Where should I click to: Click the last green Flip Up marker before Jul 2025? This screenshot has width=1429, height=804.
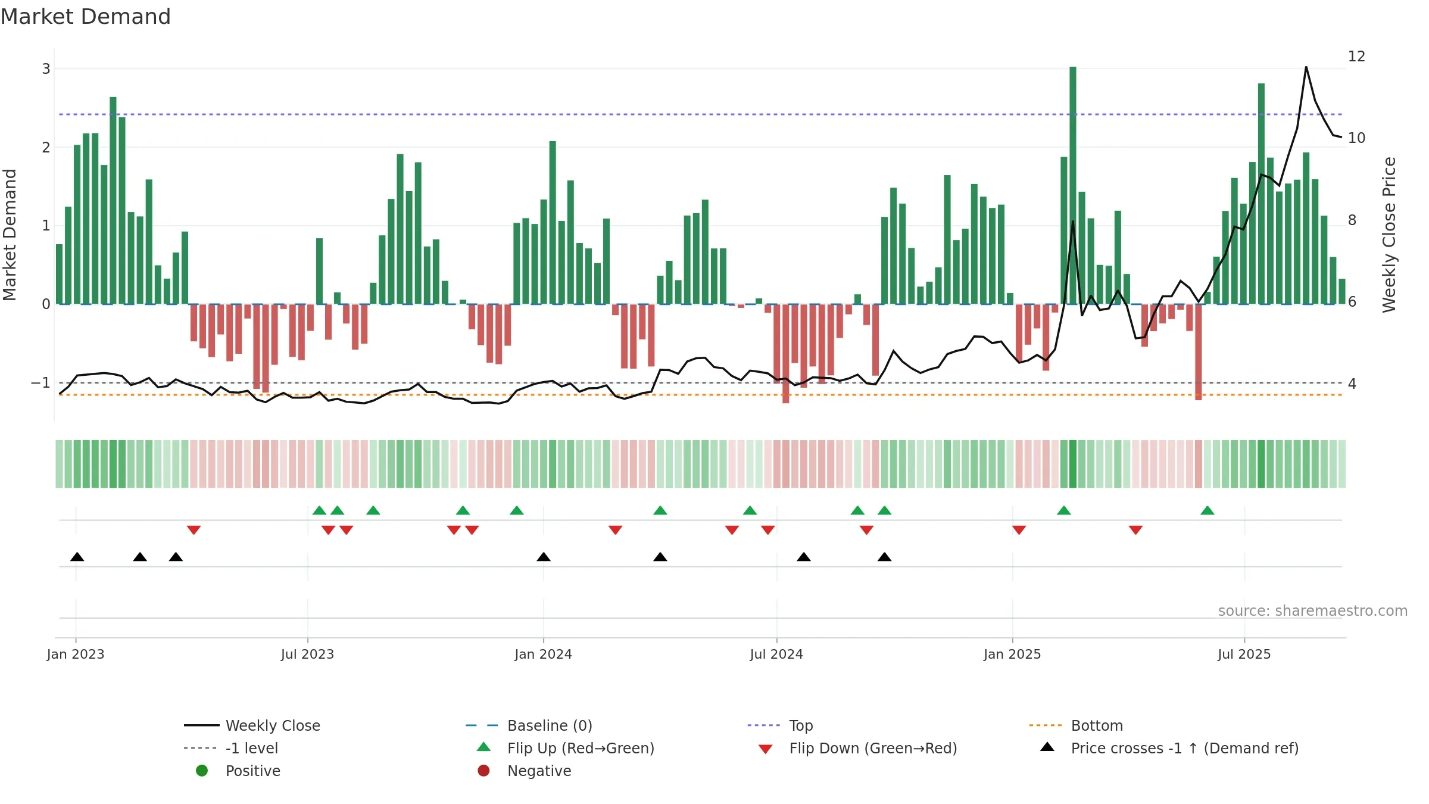pos(1208,510)
